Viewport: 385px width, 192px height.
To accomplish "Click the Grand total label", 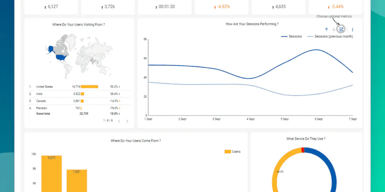I will 43,114.
